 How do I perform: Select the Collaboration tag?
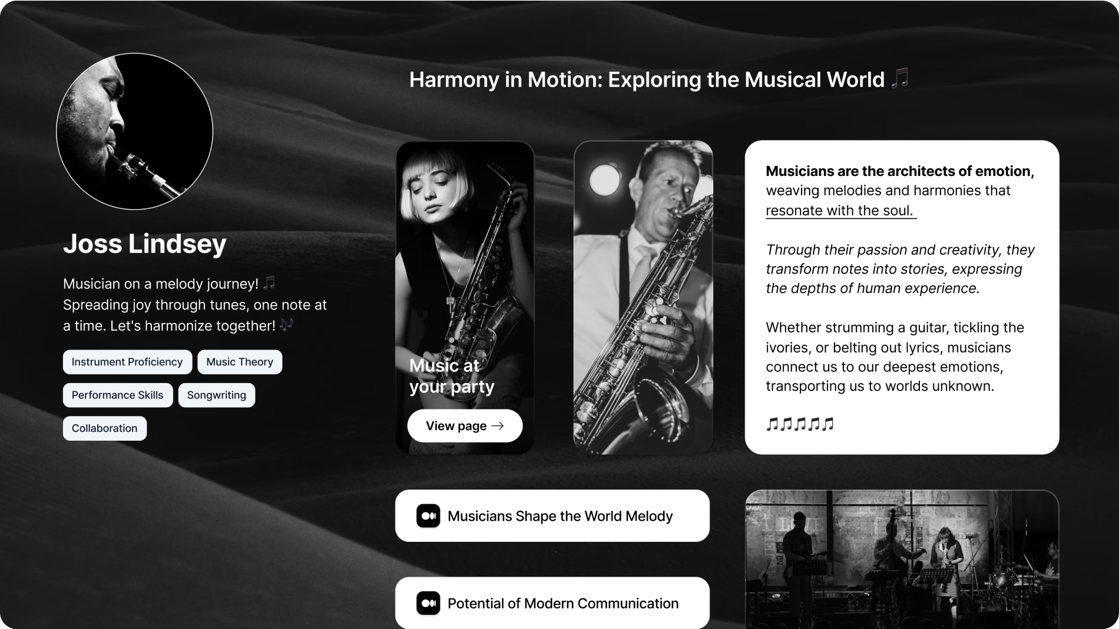coord(105,428)
